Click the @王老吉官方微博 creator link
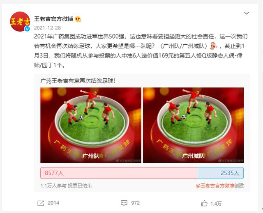 click(x=215, y=186)
